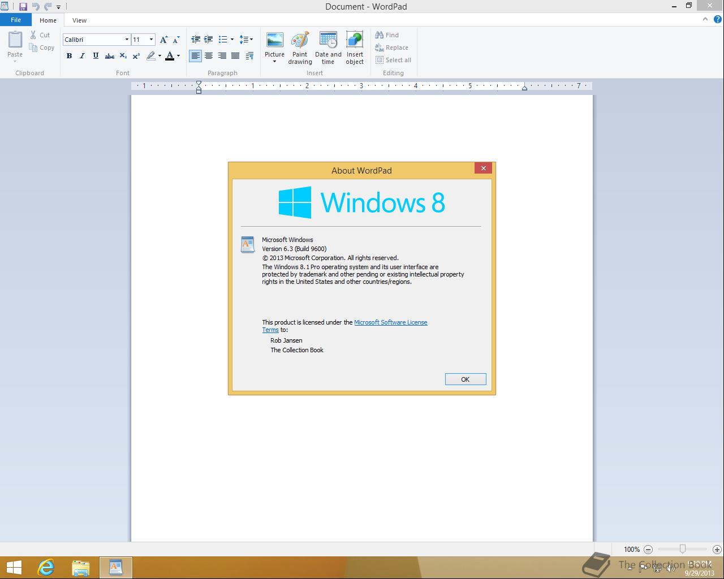Select Center text alignment
This screenshot has height=579, width=724.
point(209,56)
